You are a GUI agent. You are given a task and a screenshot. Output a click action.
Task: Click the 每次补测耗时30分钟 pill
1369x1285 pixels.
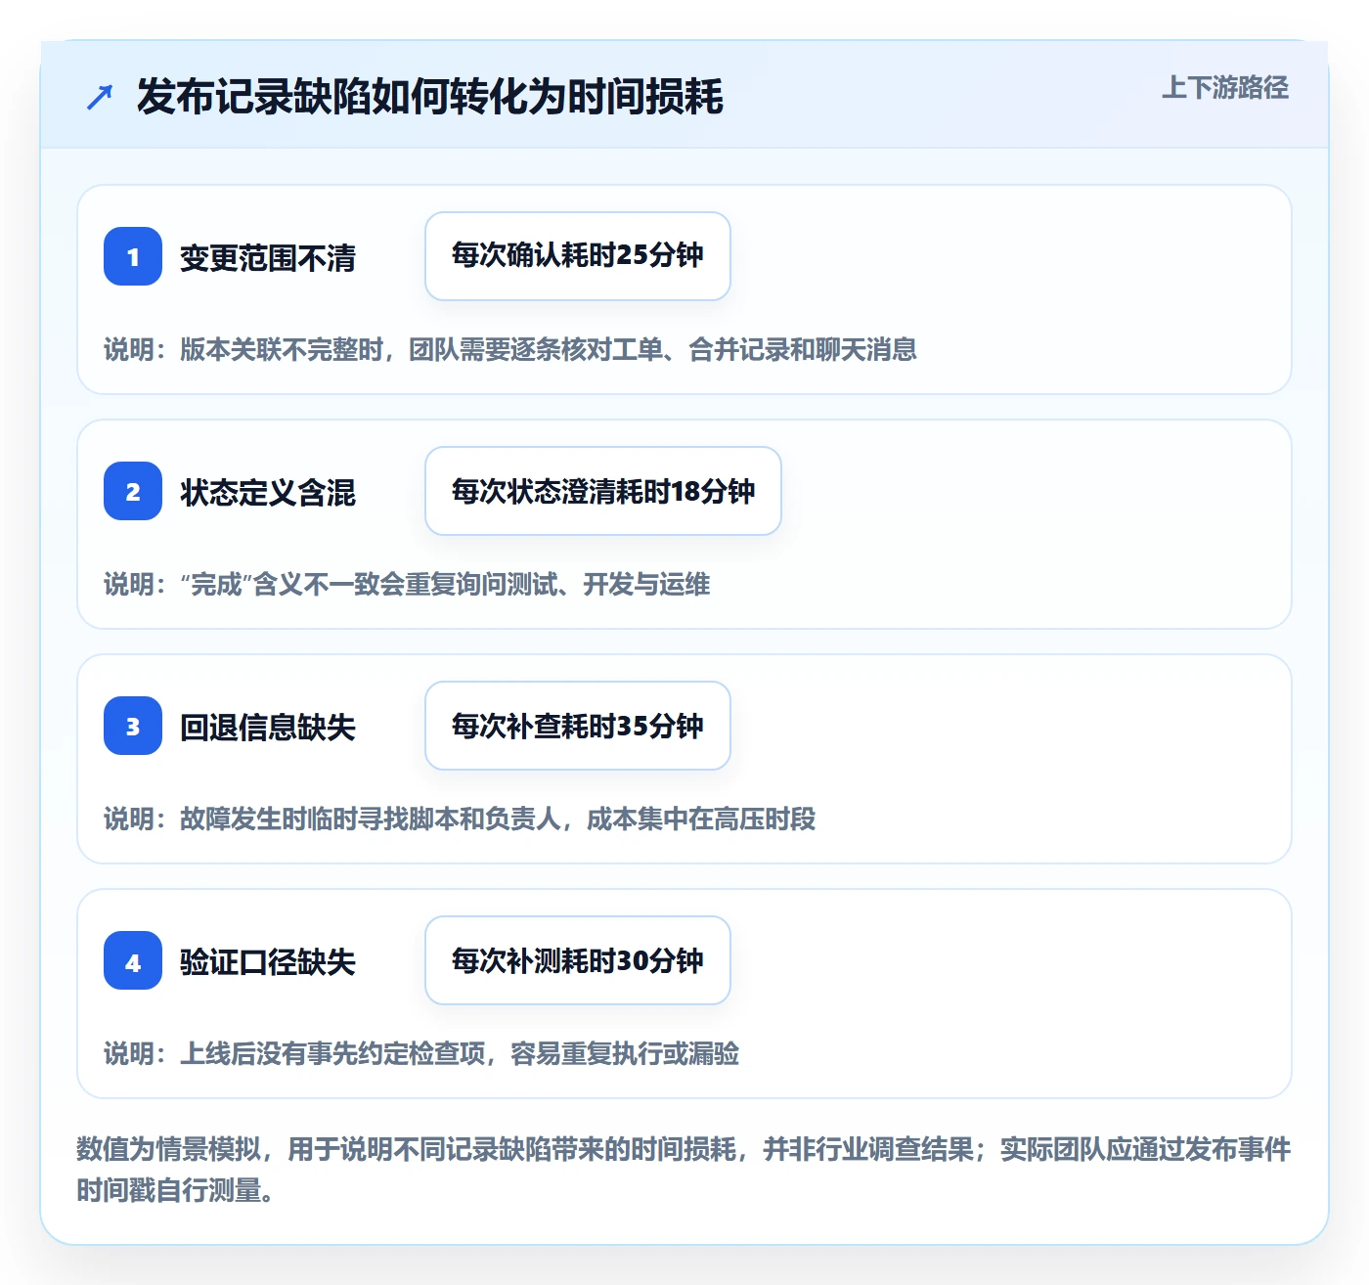pyautogui.click(x=578, y=960)
